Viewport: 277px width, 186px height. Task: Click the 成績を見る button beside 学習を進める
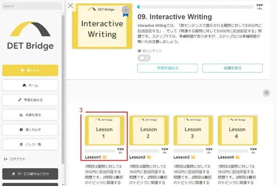pyautogui.click(x=233, y=68)
